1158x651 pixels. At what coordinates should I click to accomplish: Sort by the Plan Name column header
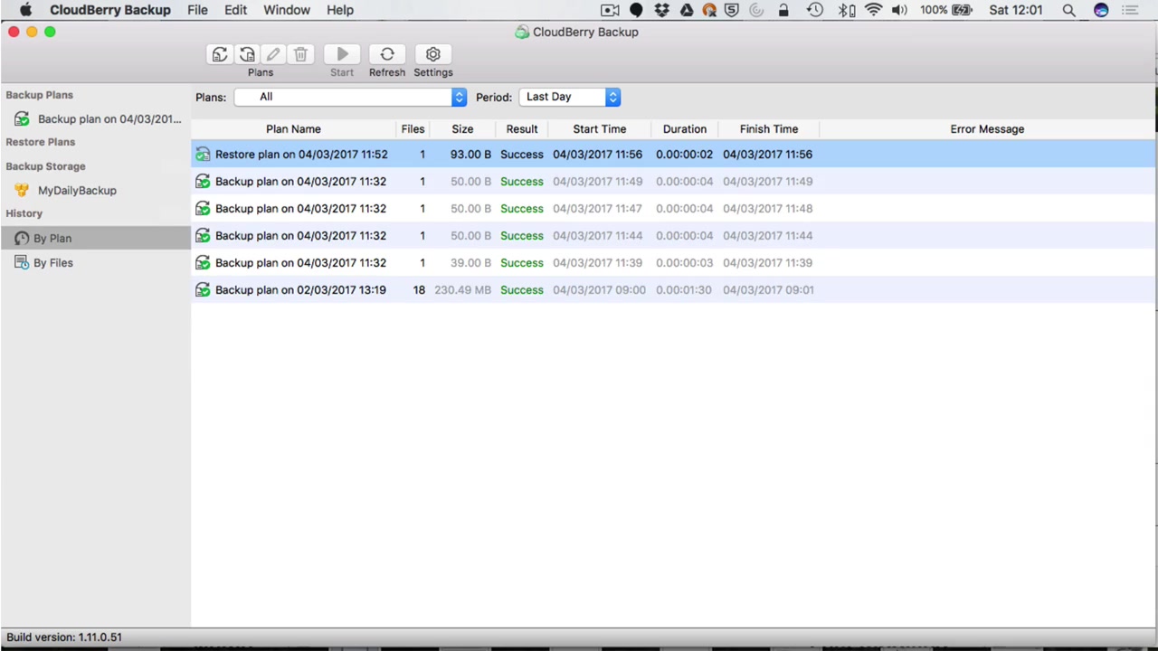click(293, 129)
